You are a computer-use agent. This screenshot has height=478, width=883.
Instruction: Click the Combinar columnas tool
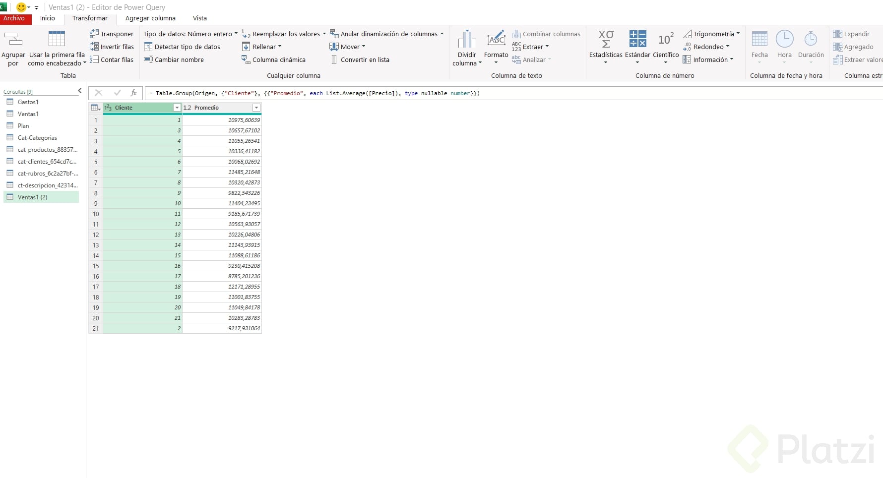pos(546,34)
